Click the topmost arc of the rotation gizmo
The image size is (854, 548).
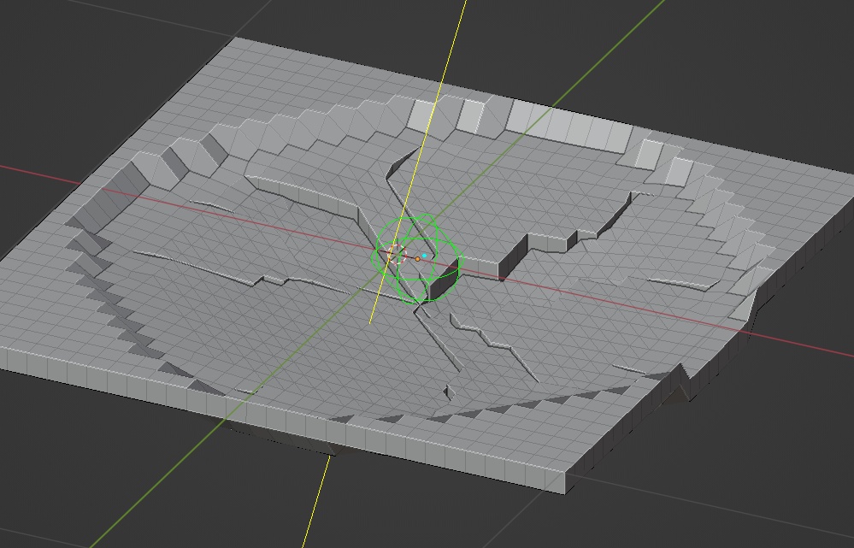(423, 215)
